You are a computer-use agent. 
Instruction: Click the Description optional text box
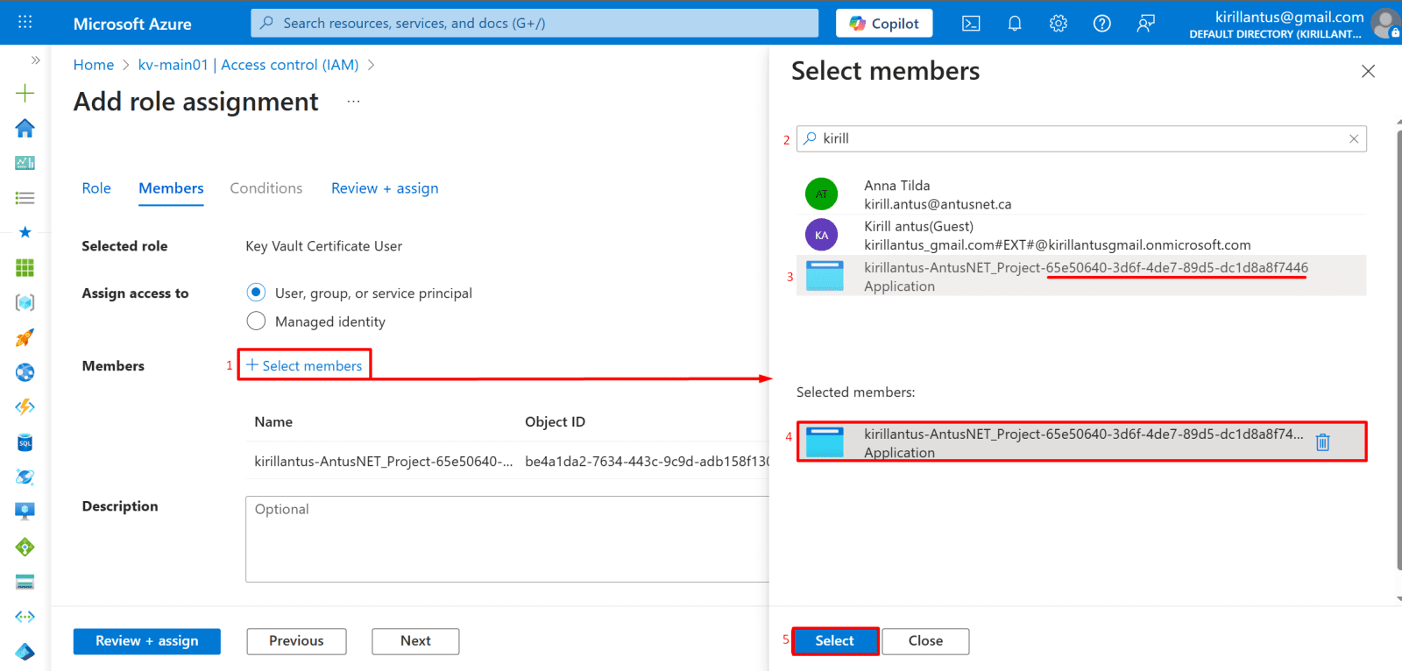pos(508,539)
